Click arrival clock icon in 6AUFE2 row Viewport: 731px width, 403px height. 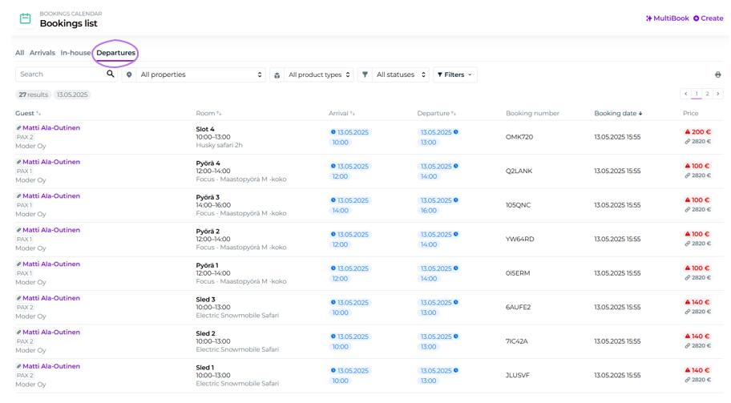(333, 302)
